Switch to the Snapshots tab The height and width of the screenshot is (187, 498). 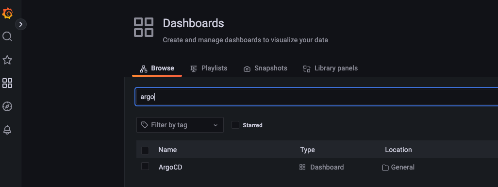click(265, 68)
